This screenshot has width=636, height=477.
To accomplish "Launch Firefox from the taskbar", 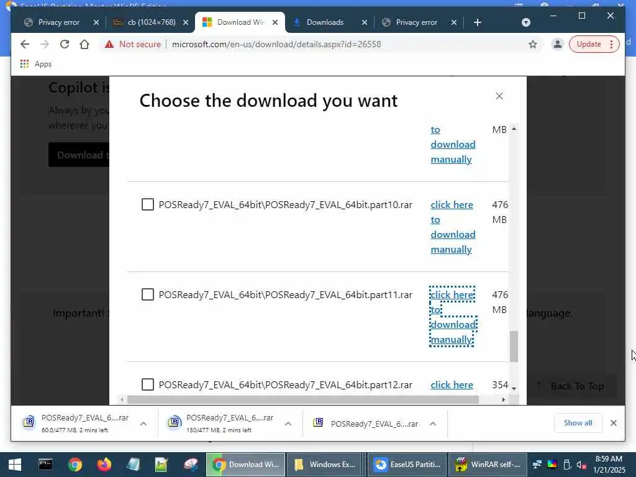I will 104,465.
